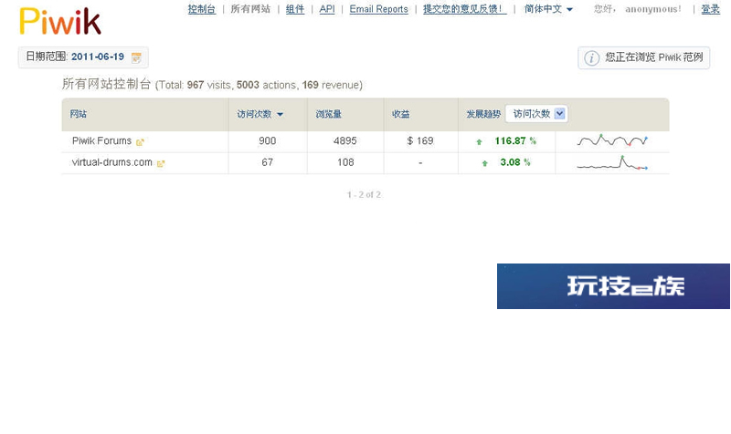
Task: Click the 116.87 % evolution value
Action: [x=515, y=141]
